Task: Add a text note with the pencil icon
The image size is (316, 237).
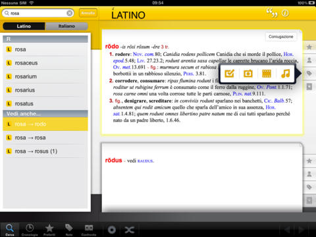Action: click(229, 74)
